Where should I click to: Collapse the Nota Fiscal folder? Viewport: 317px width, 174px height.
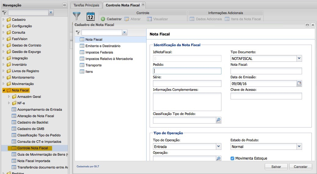click(4, 90)
